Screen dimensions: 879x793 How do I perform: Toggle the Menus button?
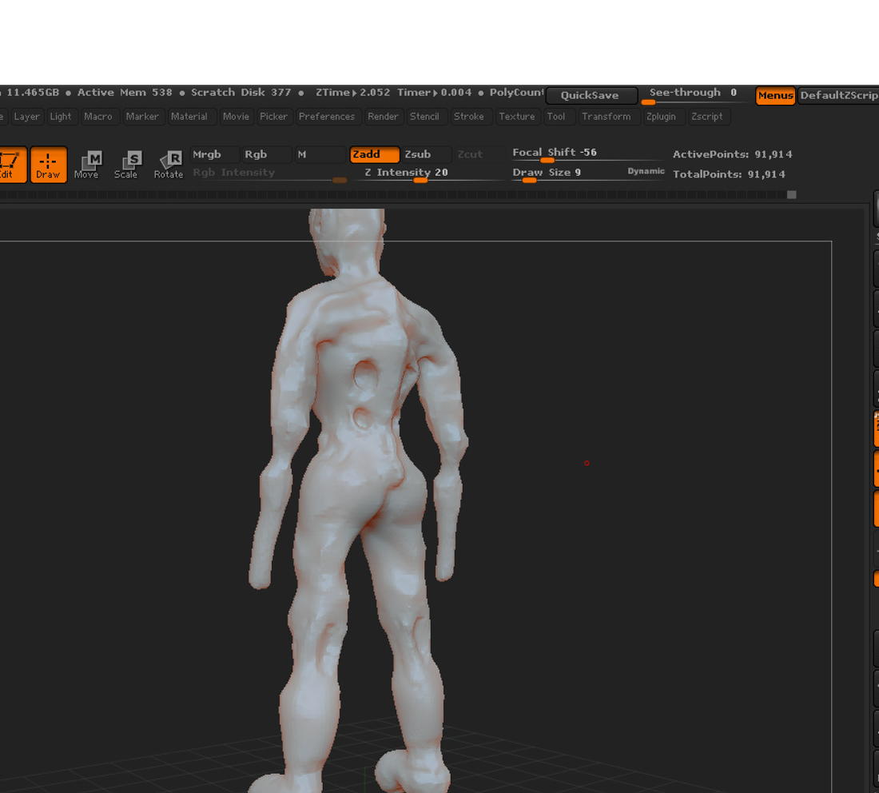(775, 95)
